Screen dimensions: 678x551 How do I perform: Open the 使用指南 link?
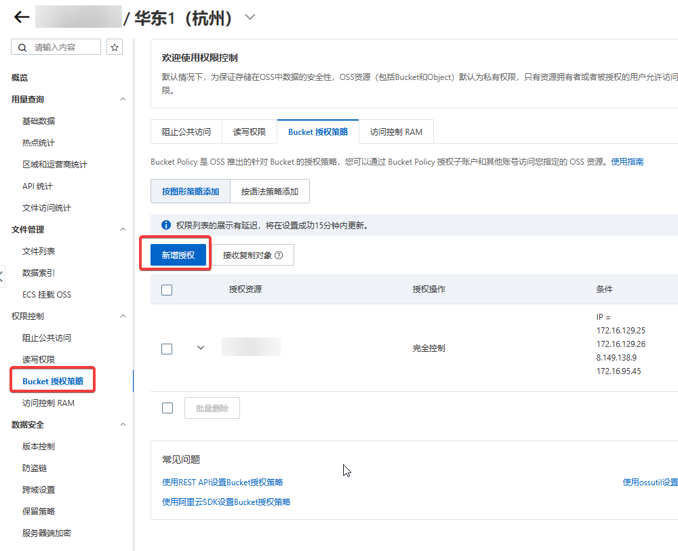[630, 161]
